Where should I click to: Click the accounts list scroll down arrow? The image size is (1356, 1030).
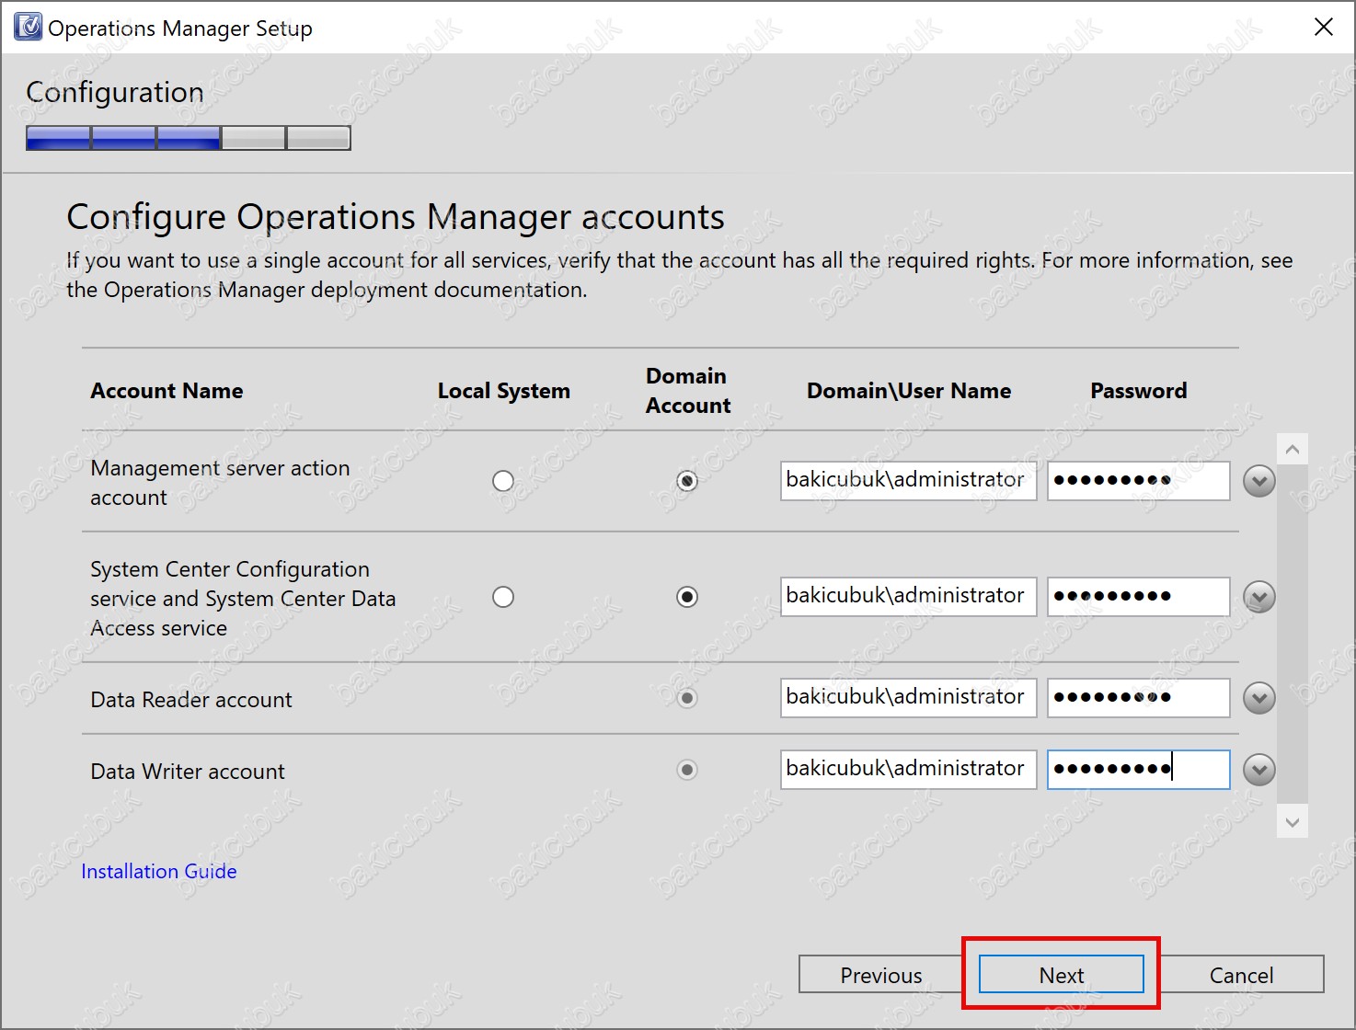point(1293,822)
